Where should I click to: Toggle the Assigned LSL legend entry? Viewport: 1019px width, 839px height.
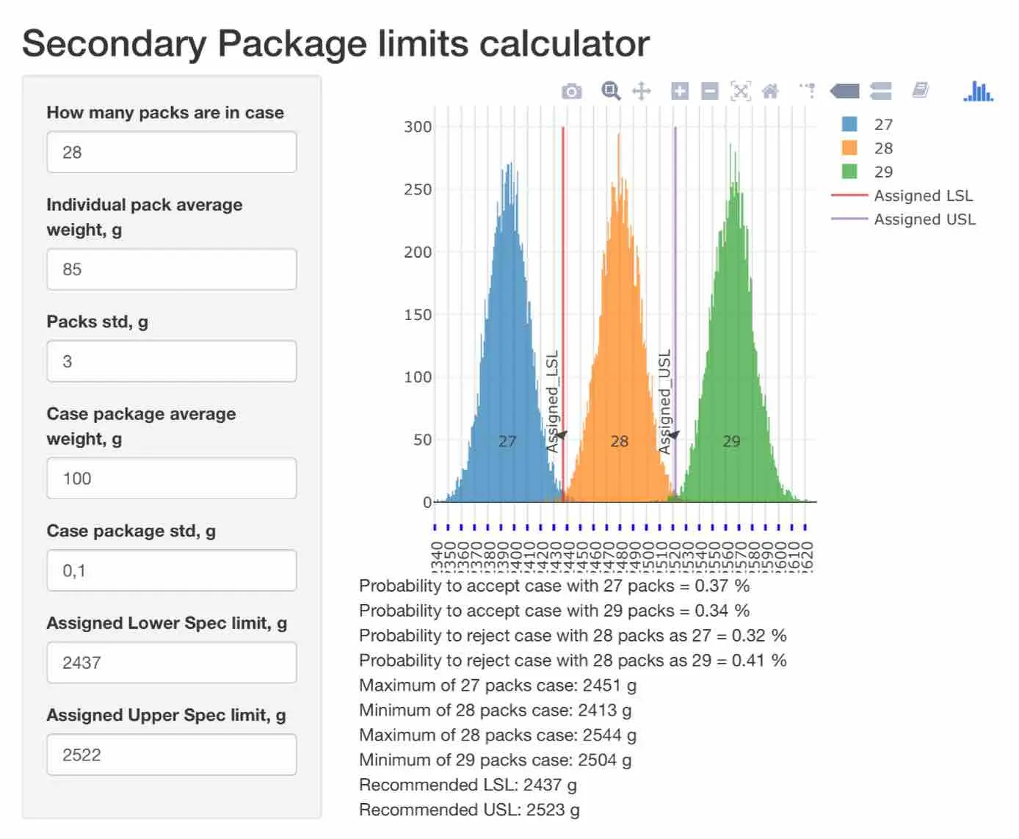(902, 195)
